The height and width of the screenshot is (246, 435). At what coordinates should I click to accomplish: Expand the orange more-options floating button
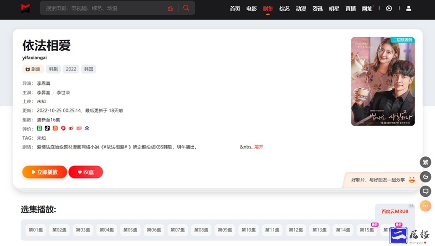click(x=425, y=206)
